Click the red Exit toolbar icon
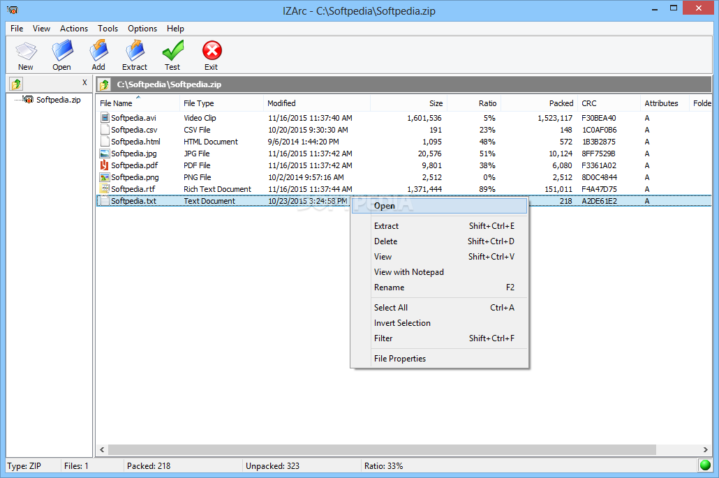This screenshot has width=719, height=478. 212,50
